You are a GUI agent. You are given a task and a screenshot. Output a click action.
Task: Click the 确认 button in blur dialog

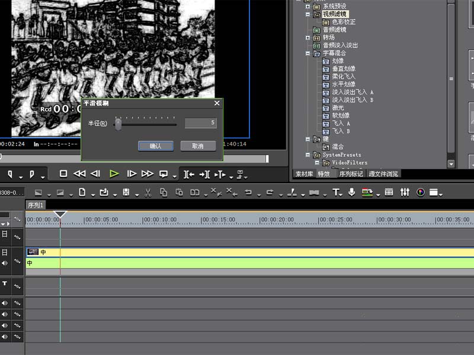[x=155, y=146]
